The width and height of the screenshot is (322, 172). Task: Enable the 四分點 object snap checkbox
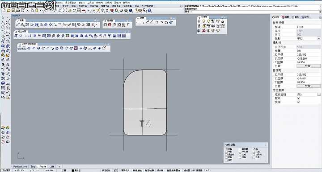(254, 155)
